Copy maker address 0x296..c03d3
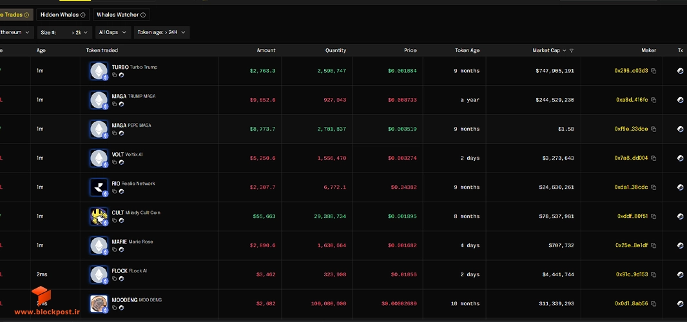 coord(653,71)
